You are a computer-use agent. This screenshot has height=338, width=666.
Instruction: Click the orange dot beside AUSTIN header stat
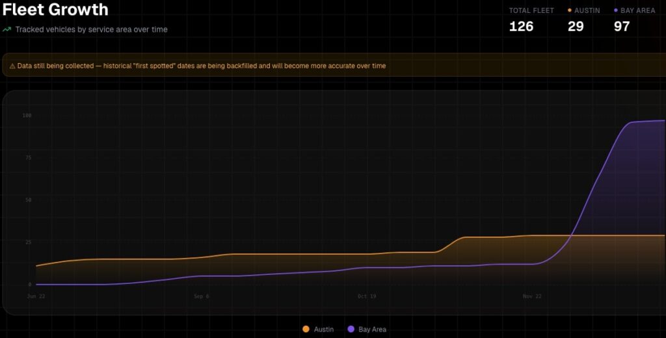tap(570, 10)
